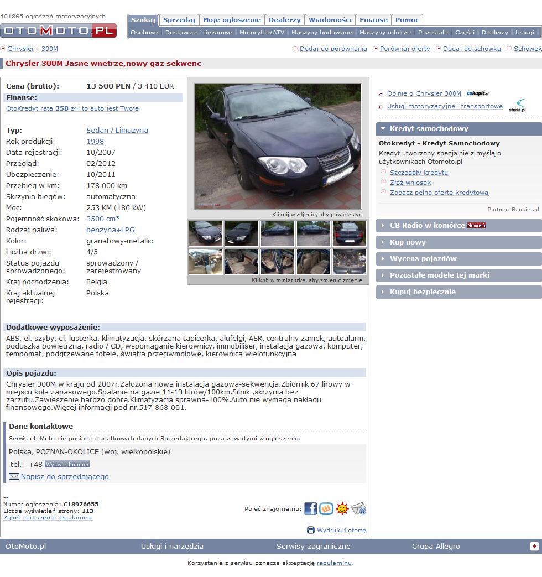This screenshot has height=577, width=542.
Task: Click Dodaj do schowka
Action: coord(472,49)
